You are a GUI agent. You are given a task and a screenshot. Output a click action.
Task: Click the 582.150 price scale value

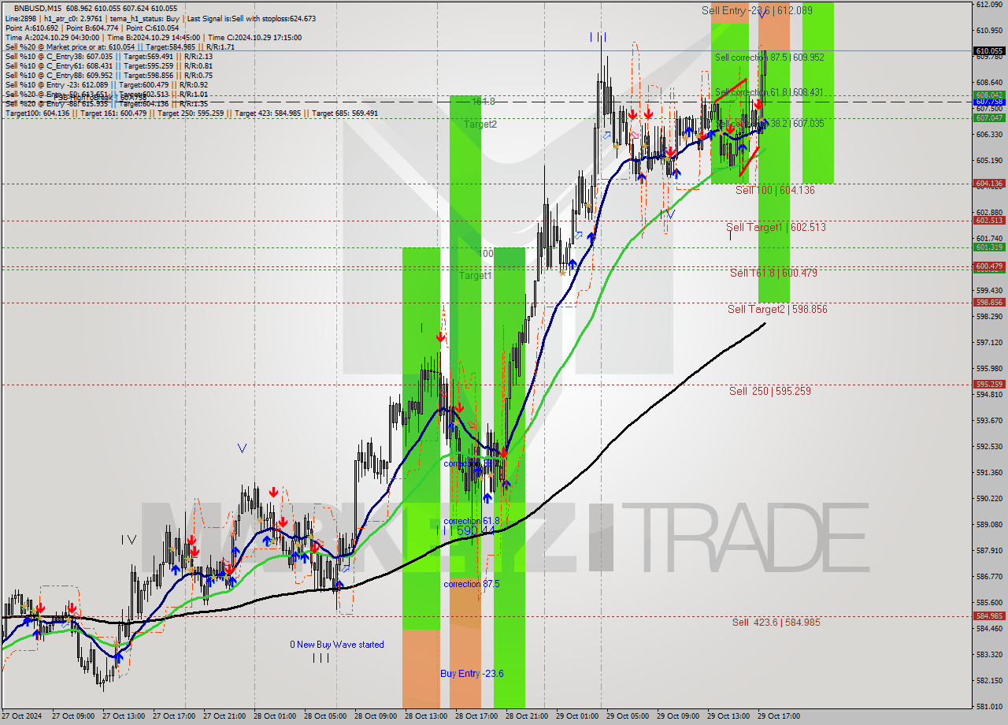pos(989,680)
